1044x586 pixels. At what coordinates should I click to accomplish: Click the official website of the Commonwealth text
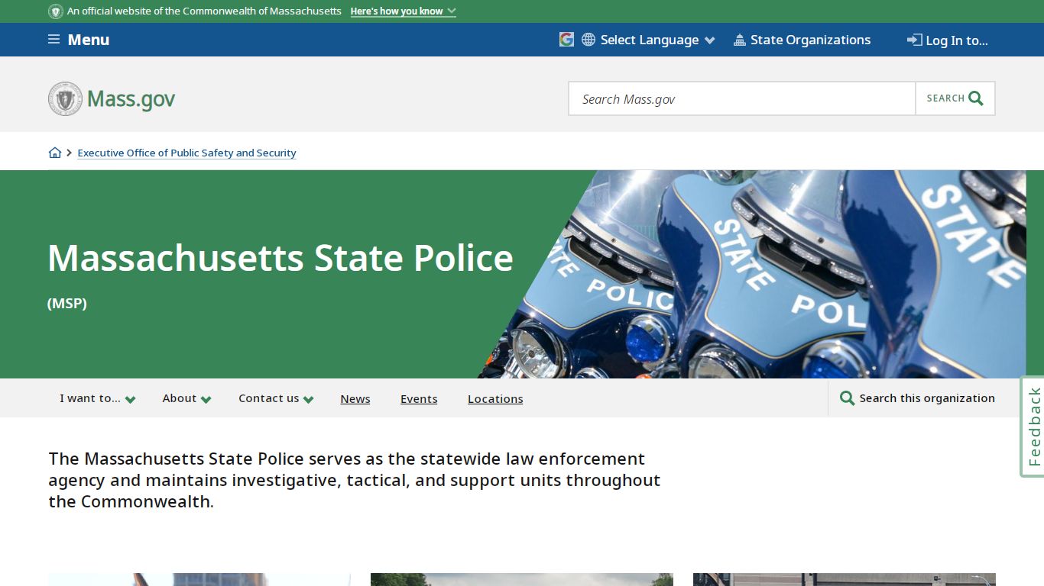tap(204, 11)
